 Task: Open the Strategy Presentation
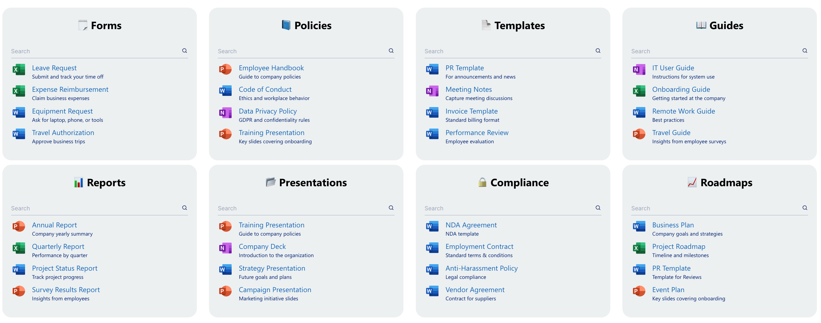click(x=271, y=268)
